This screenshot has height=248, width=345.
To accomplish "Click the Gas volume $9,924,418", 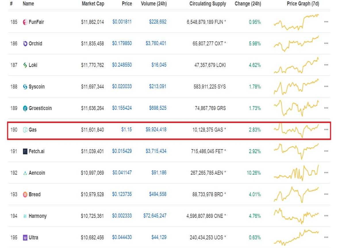I will (156, 130).
